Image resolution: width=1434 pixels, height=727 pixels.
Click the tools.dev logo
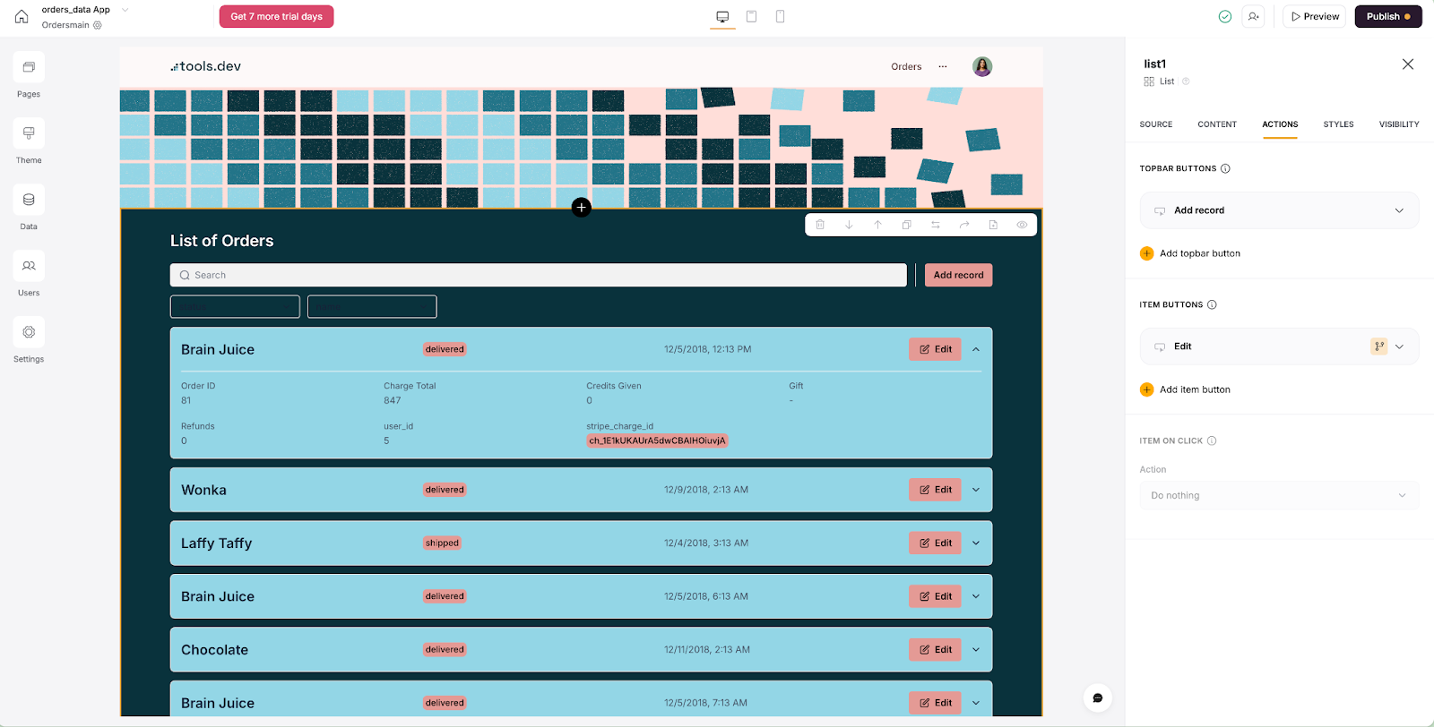coord(205,66)
